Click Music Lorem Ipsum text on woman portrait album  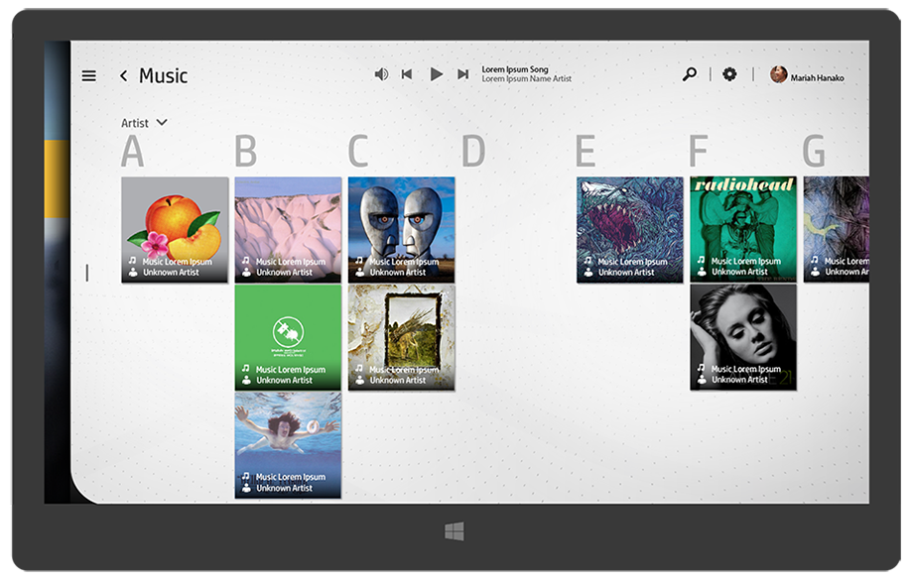click(x=746, y=369)
